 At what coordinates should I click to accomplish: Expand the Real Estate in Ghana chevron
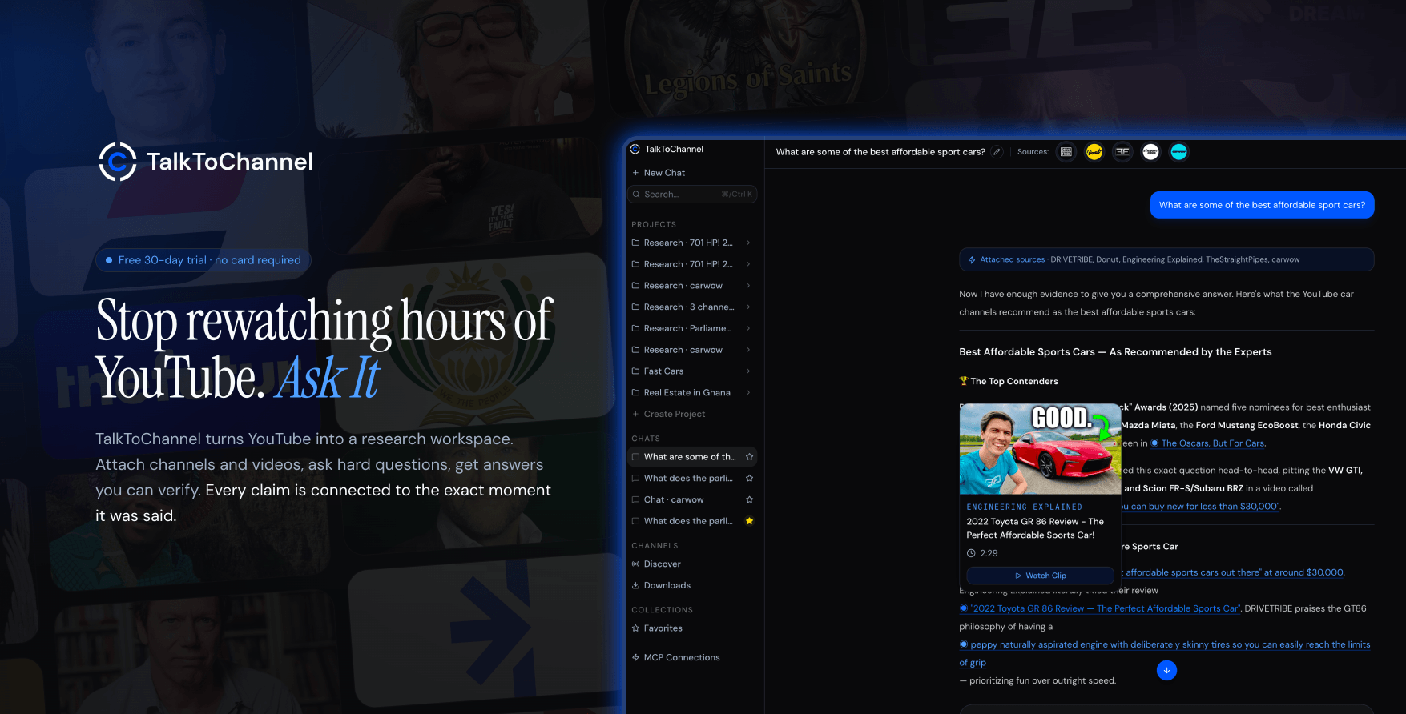pyautogui.click(x=748, y=393)
